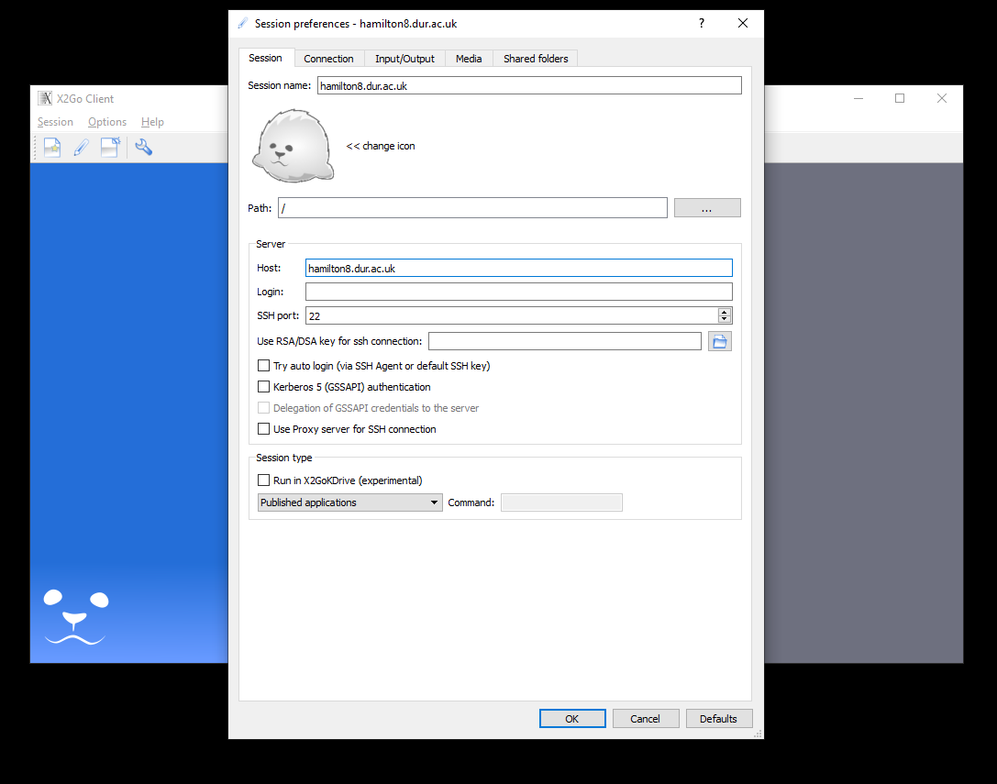997x784 pixels.
Task: Click the SSH port number field
Action: point(512,316)
